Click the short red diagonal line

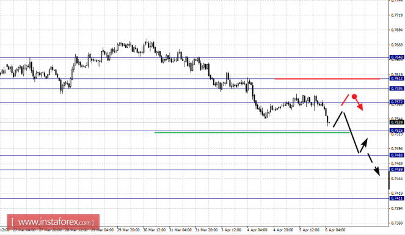(x=345, y=100)
